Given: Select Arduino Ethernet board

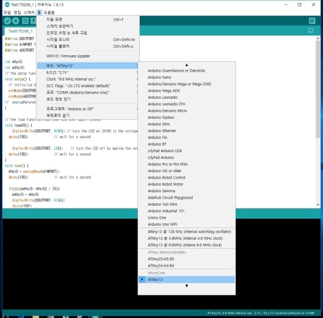Looking at the screenshot, I should [x=187, y=130].
